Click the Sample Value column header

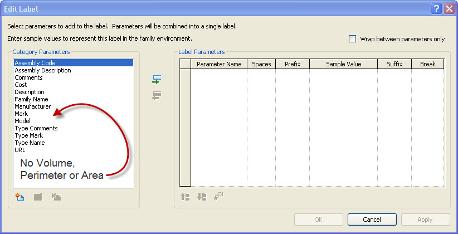click(x=343, y=64)
